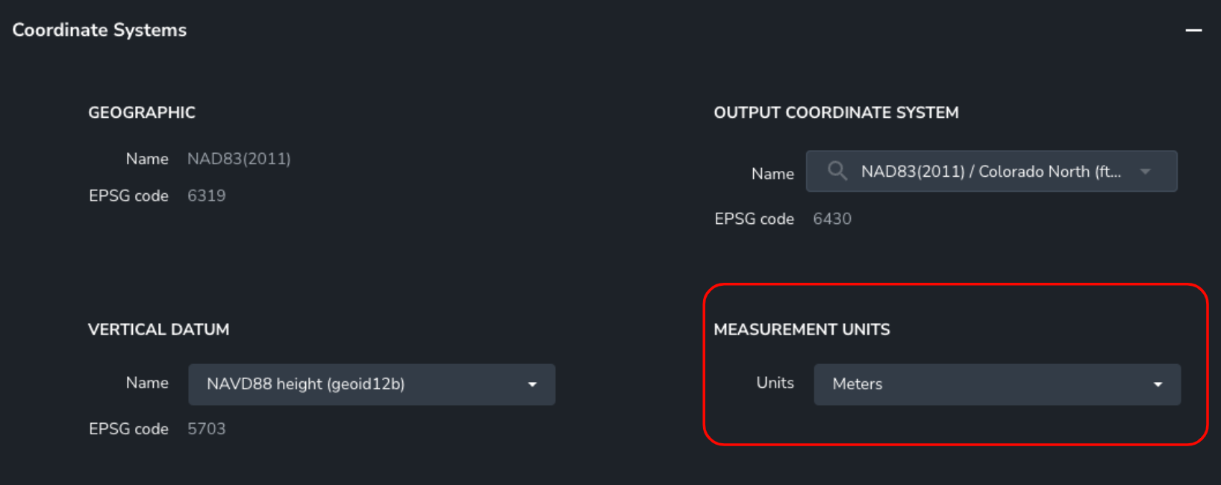Click the MEASUREMENT UNITS highlighted section header
This screenshot has width=1221, height=485.
click(x=802, y=329)
